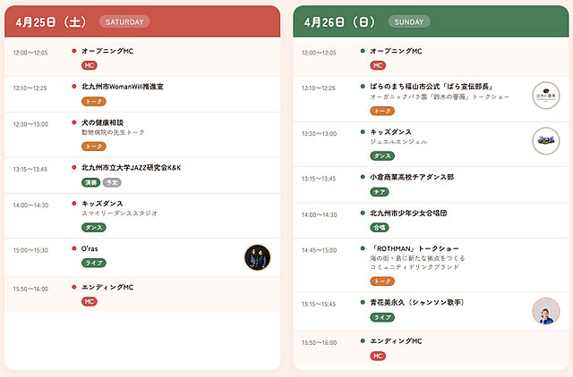The height and width of the screenshot is (377, 573).
Task: Click the 4月26日（日）Sunday header
Action: [x=431, y=21]
